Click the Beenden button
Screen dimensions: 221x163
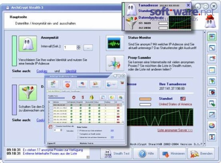tap(201, 153)
